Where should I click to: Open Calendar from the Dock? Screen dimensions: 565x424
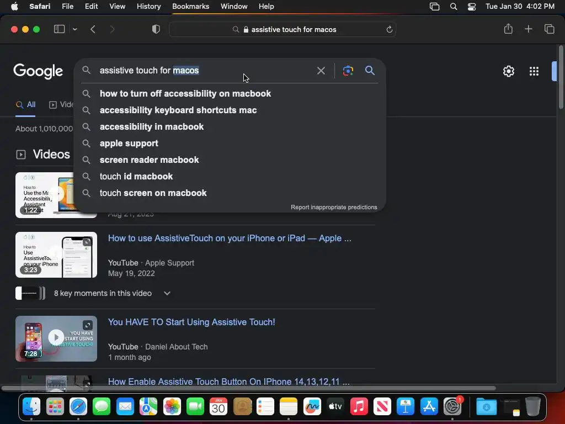click(218, 407)
